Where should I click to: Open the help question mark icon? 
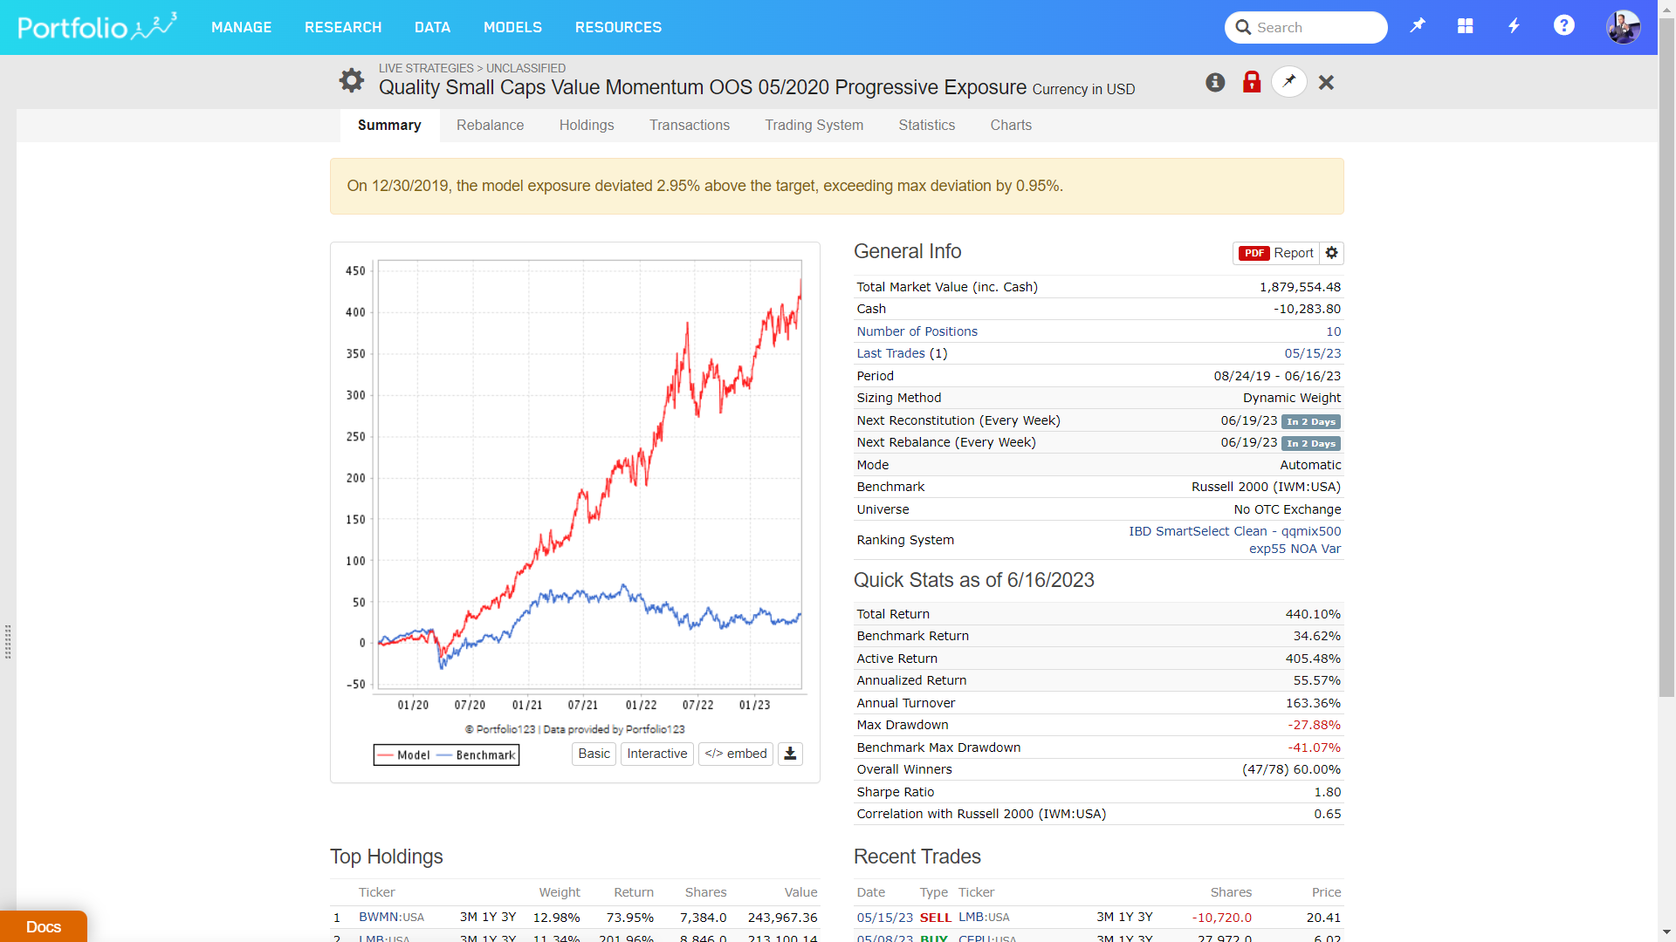tap(1563, 26)
